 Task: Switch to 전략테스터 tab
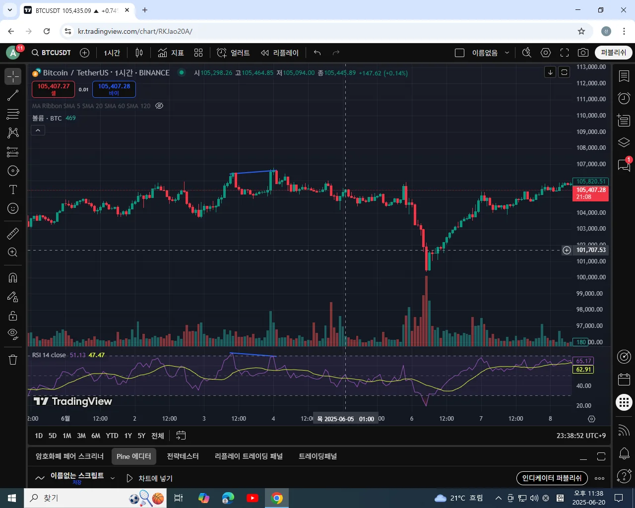(183, 456)
